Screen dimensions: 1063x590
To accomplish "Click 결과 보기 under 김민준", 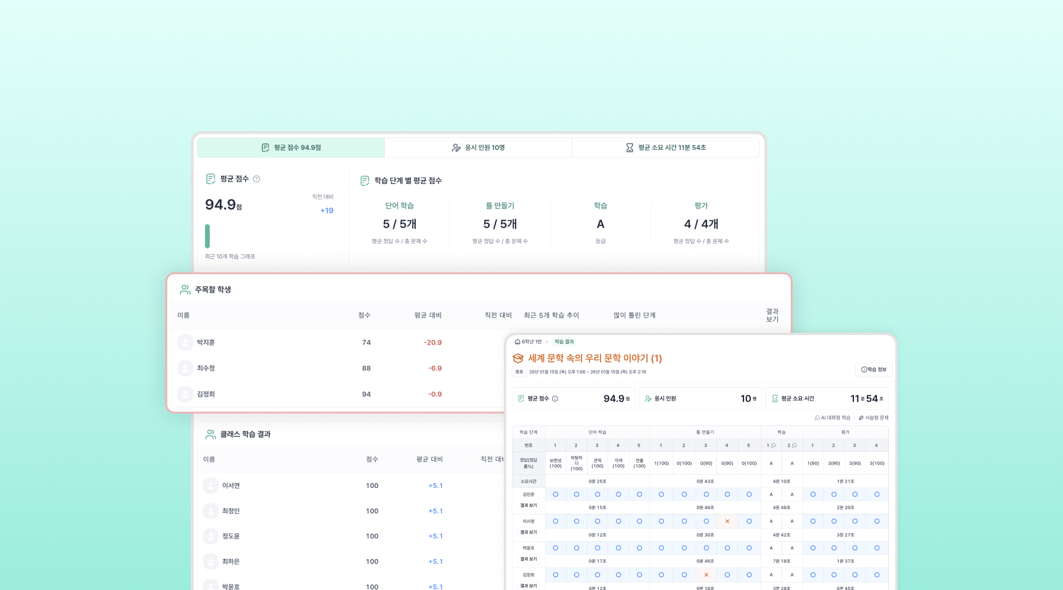I will click(529, 506).
